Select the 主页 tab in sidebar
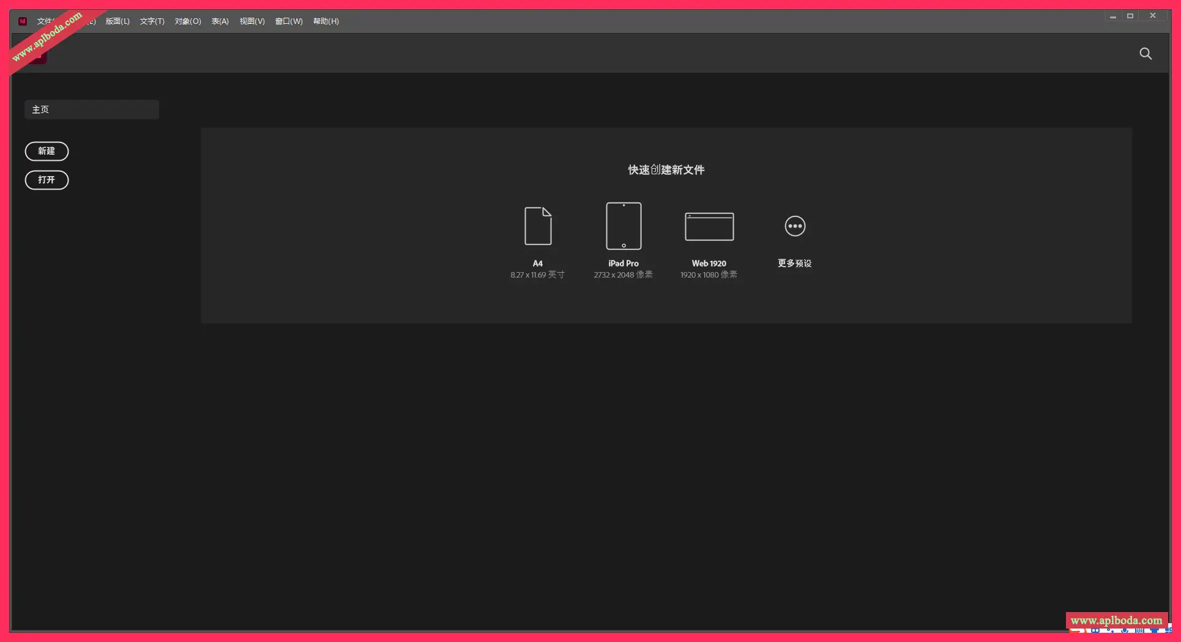Image resolution: width=1181 pixels, height=642 pixels. [x=92, y=109]
